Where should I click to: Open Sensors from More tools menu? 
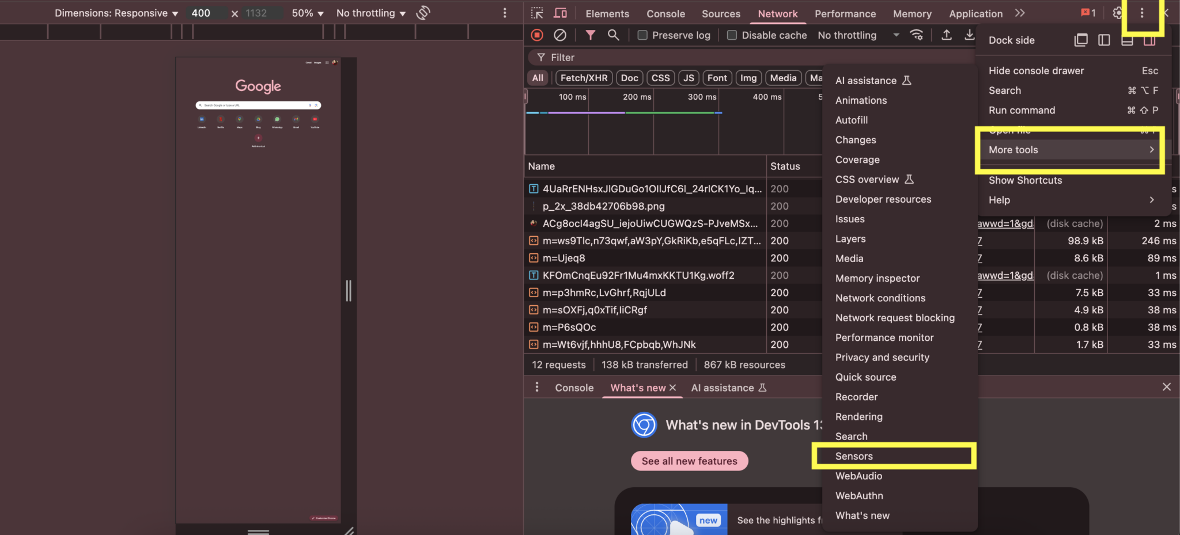tap(853, 456)
